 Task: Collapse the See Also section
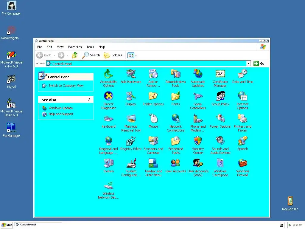pos(89,100)
